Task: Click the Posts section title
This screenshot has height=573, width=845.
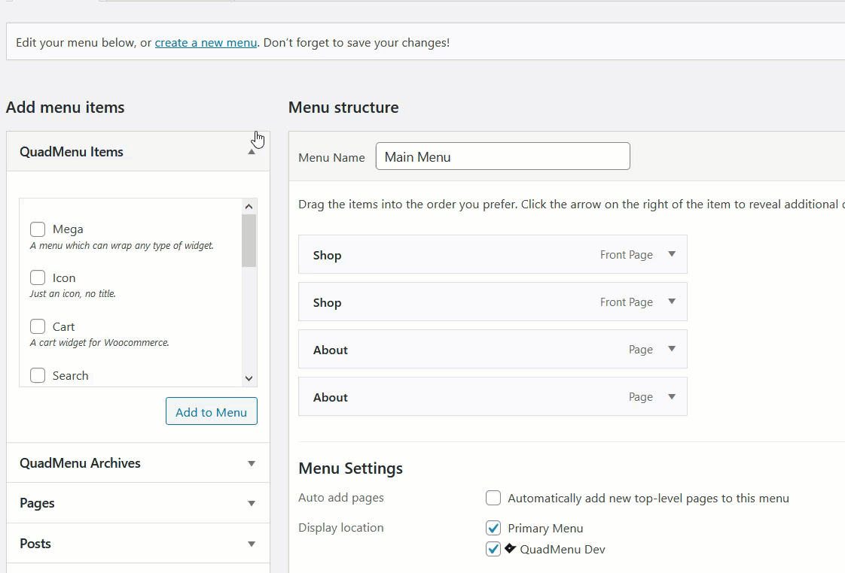Action: click(x=35, y=544)
